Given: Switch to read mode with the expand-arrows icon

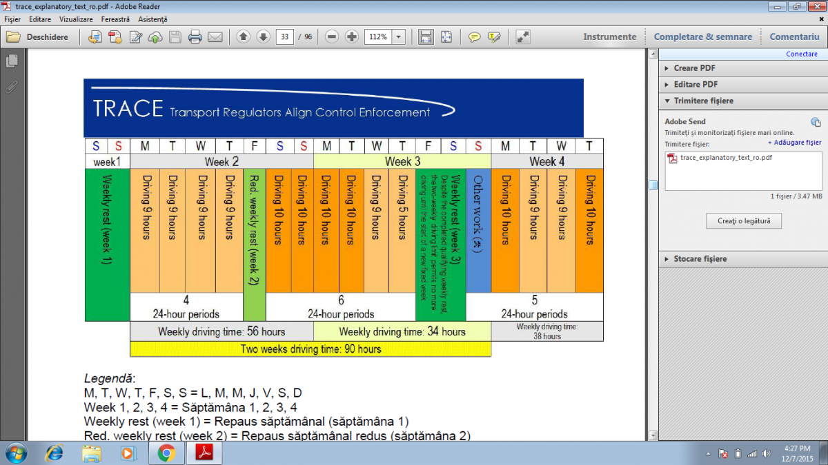Looking at the screenshot, I should tap(523, 37).
